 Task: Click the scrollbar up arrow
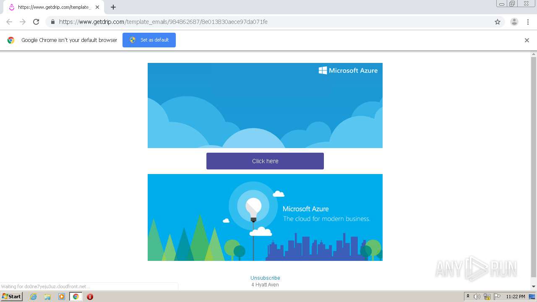534,54
